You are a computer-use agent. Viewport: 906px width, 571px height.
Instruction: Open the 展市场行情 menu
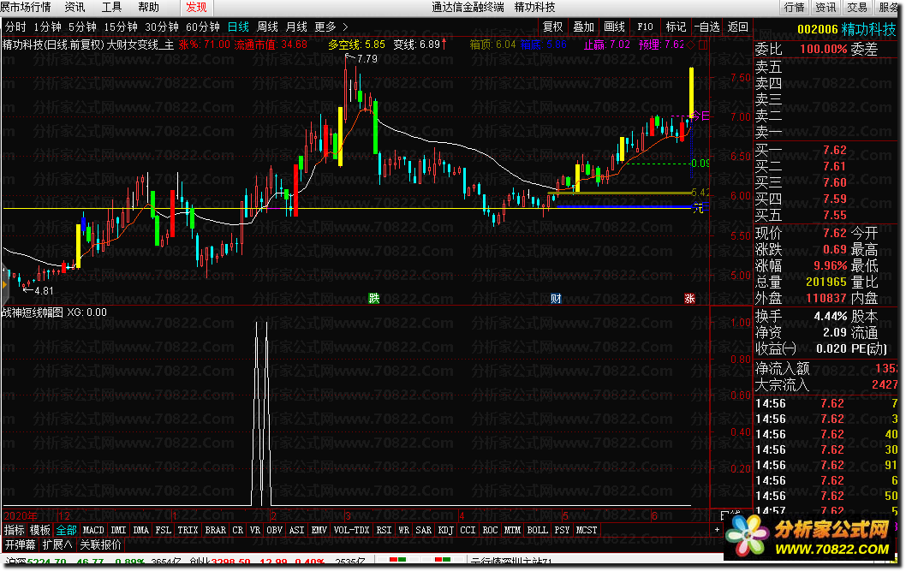tap(26, 8)
